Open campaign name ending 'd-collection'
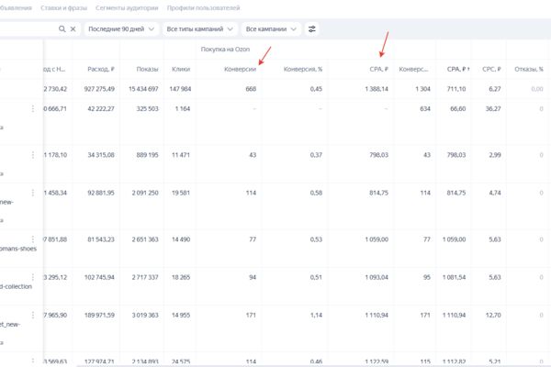The image size is (551, 367). (x=16, y=286)
